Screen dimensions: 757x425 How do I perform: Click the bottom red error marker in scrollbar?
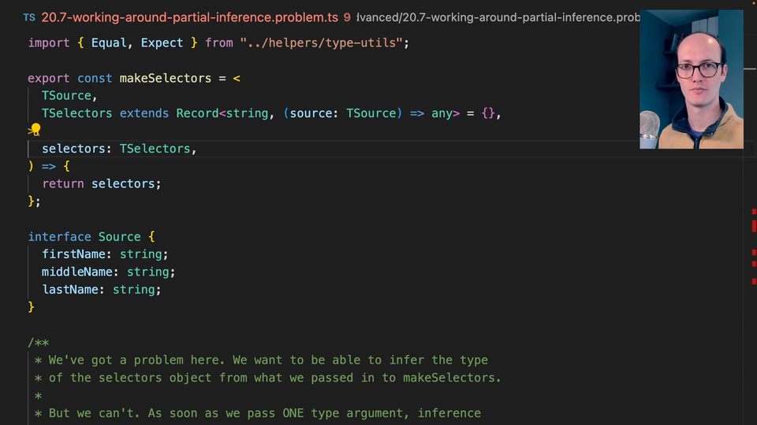[754, 280]
